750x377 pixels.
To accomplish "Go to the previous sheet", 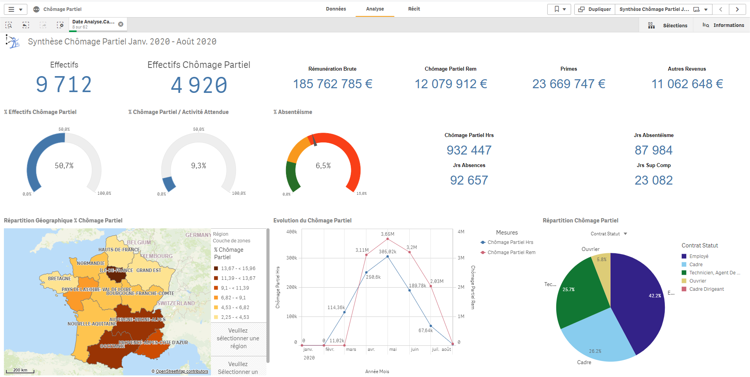I will [721, 9].
